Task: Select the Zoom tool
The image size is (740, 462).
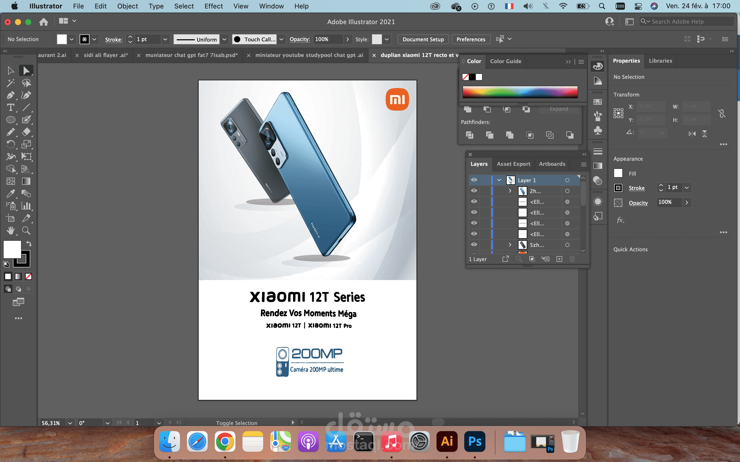Action: coord(26,230)
